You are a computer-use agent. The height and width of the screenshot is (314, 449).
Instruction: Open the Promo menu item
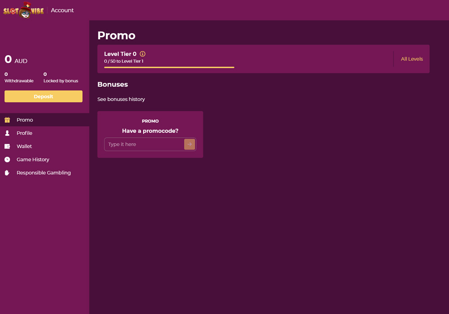(x=25, y=120)
